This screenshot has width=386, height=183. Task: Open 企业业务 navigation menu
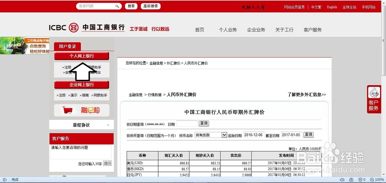point(256,30)
